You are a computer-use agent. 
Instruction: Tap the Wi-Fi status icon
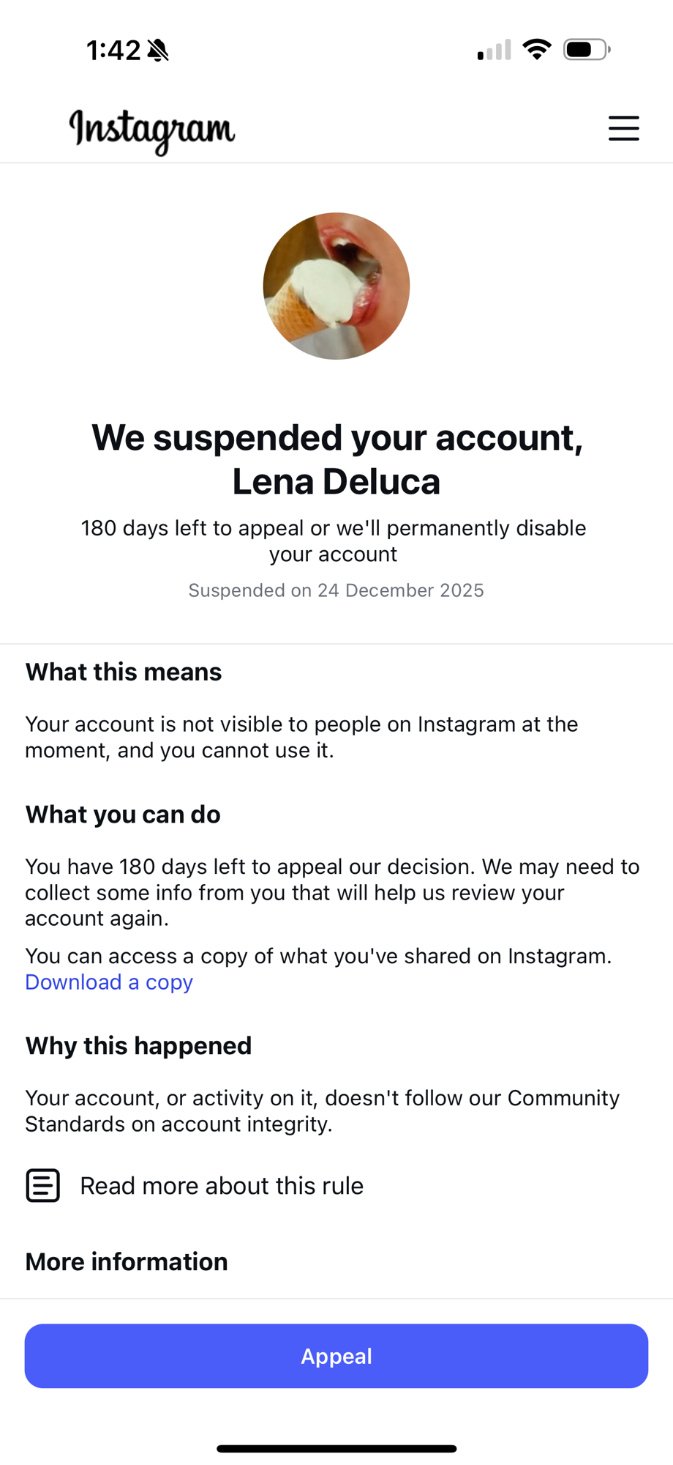click(537, 50)
